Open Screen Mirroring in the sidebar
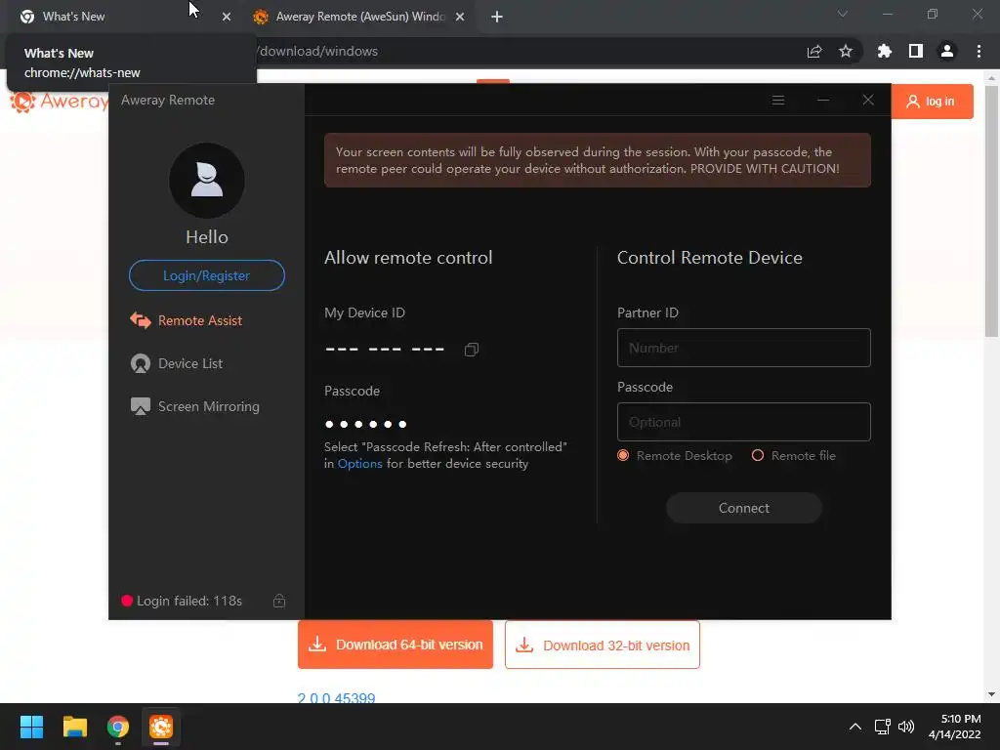The image size is (1000, 750). click(x=195, y=406)
